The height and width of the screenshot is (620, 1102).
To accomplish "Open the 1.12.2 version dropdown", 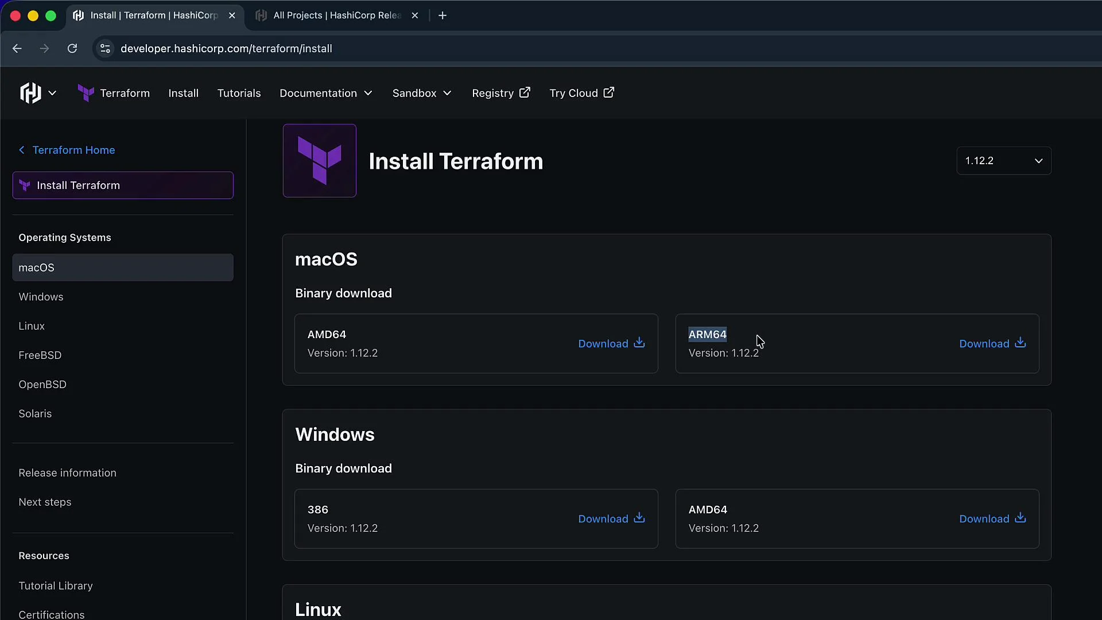I will pyautogui.click(x=1004, y=161).
